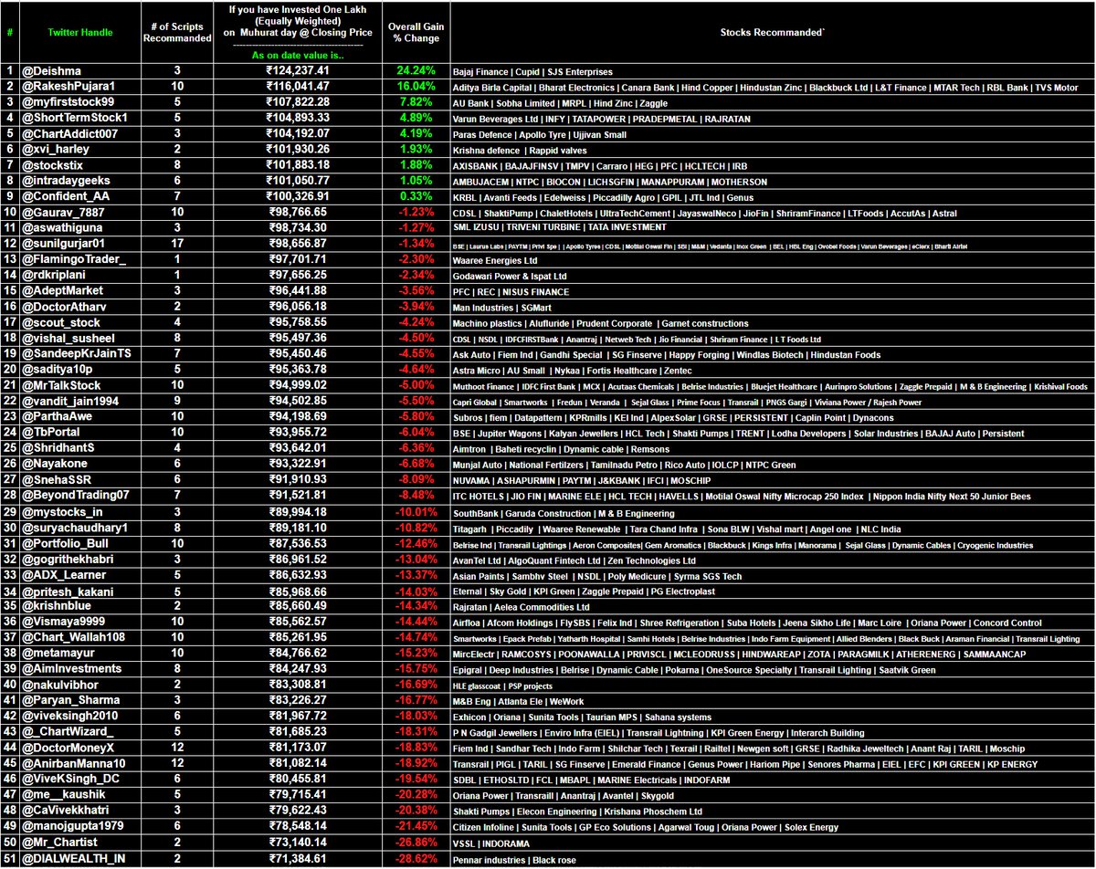Screen dimensions: 1096x869
Task: Select the "Godawari Power & Ispat Ltd" cell
Action: tap(773, 275)
